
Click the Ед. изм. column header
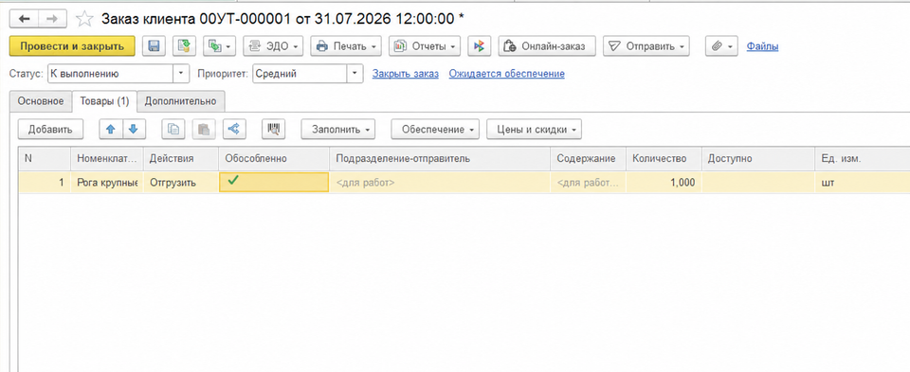863,158
